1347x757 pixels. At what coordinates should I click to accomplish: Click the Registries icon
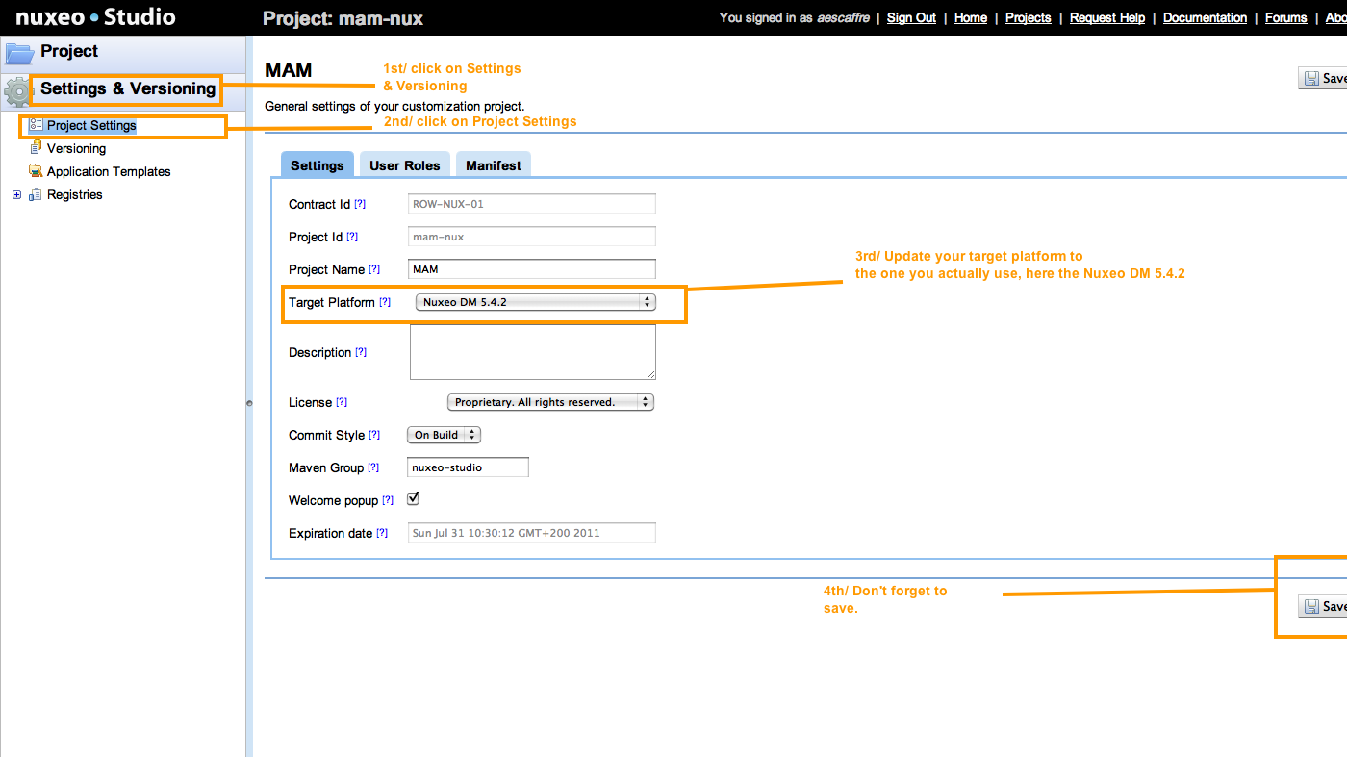point(36,194)
